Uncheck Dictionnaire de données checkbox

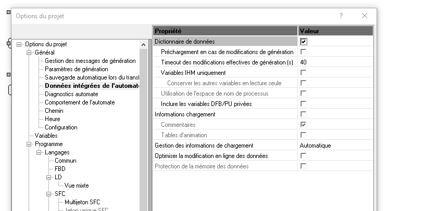click(x=304, y=42)
